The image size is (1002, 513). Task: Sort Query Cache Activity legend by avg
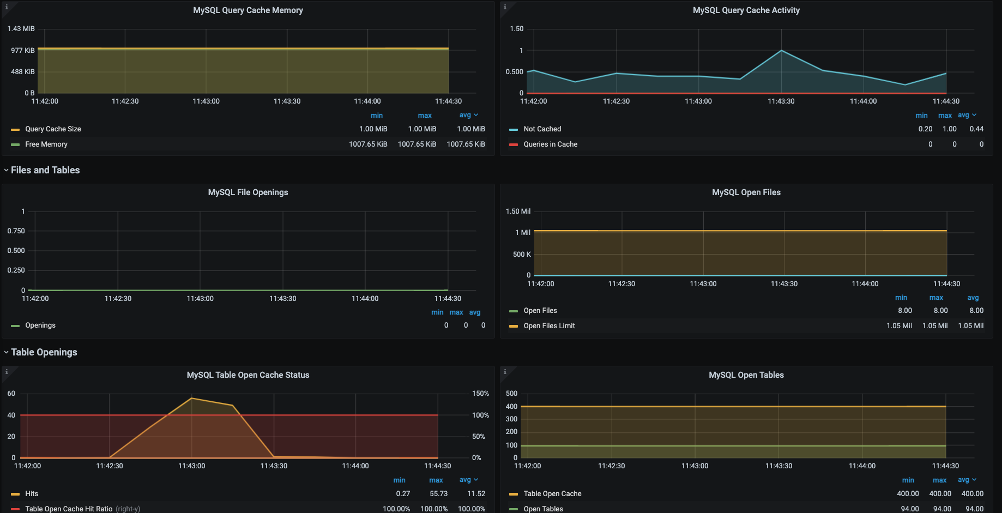point(967,116)
